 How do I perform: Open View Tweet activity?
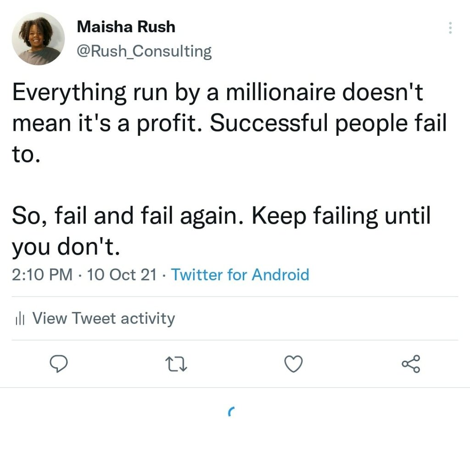[104, 319]
